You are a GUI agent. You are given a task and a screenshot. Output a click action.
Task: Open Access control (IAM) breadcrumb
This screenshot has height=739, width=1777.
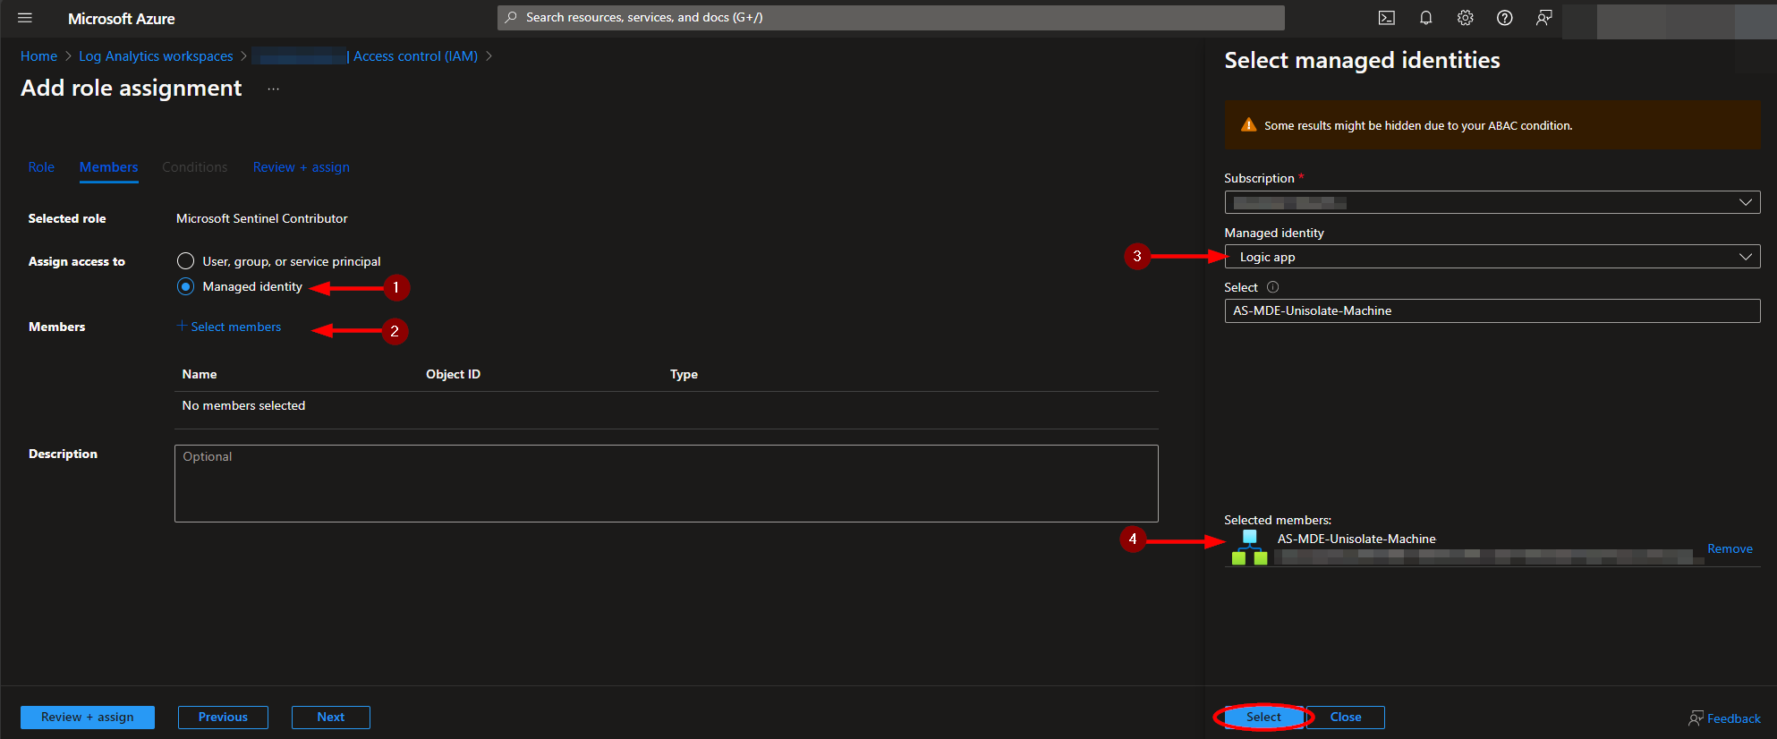[416, 56]
